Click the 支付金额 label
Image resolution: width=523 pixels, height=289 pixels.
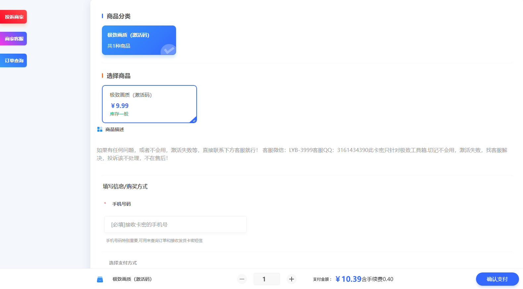tap(322, 279)
